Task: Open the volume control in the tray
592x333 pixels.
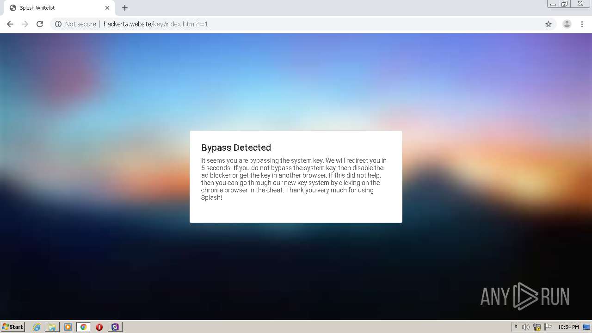Action: [526, 327]
